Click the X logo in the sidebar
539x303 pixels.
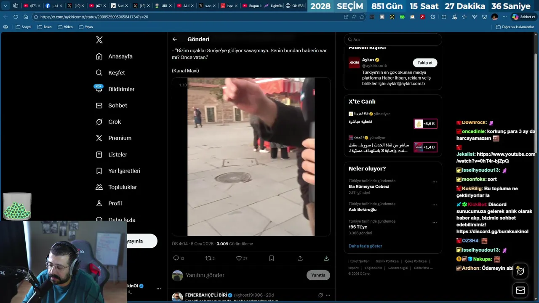tap(99, 40)
